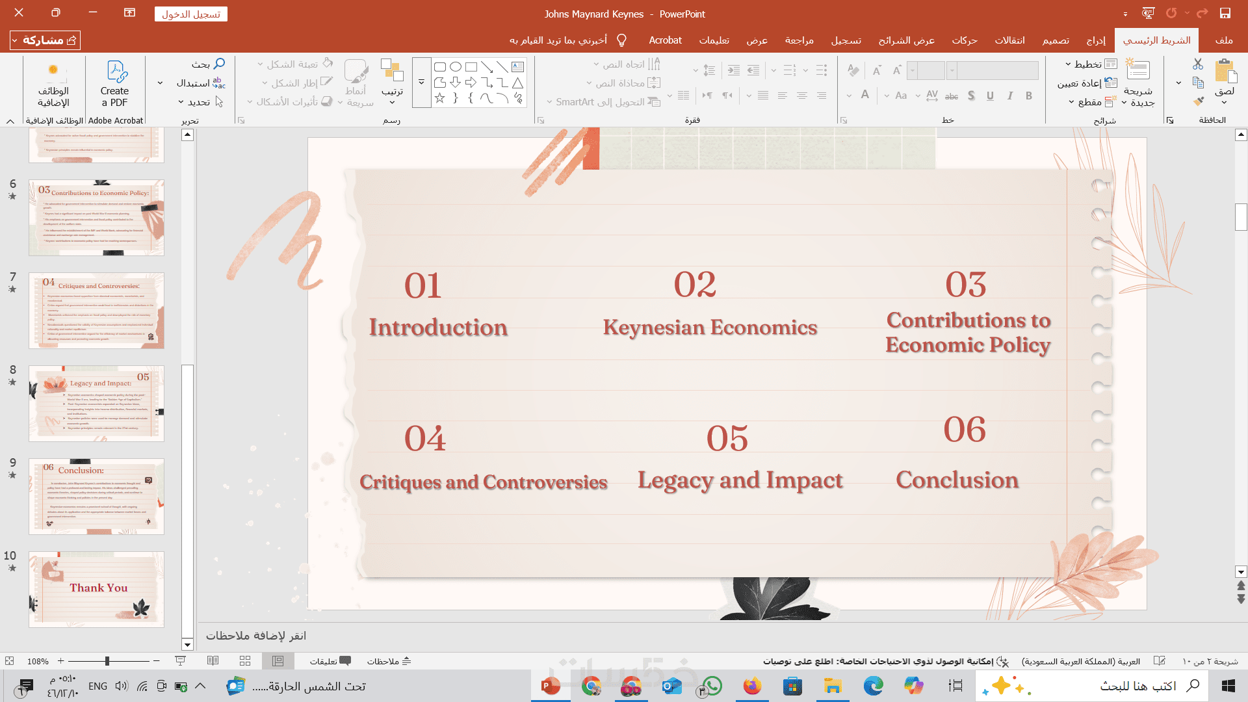Select the star shape in shapes gallery
The width and height of the screenshot is (1248, 702).
440,98
